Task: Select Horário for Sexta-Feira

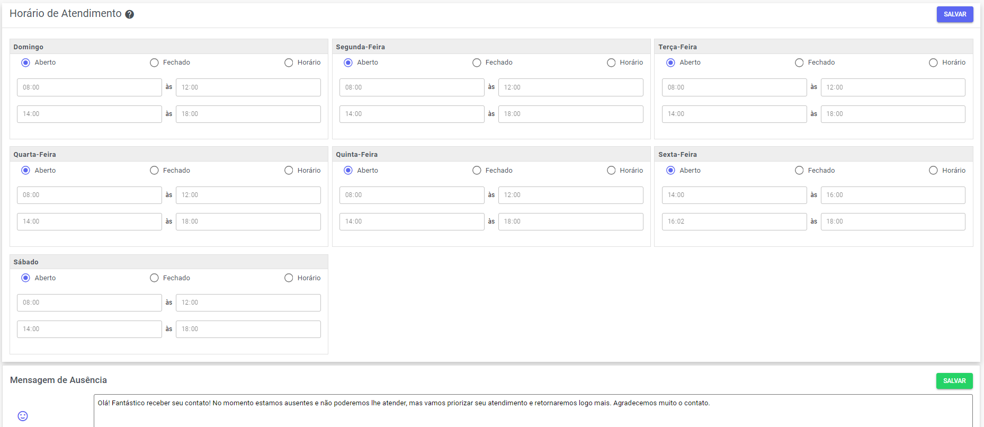Action: tap(933, 170)
